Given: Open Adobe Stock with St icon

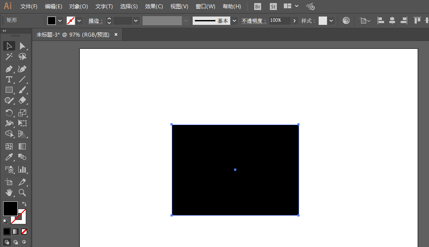Looking at the screenshot, I should [x=273, y=7].
